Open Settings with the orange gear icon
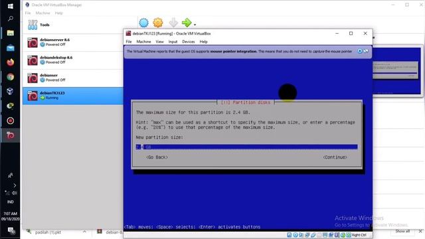The height and width of the screenshot is (239, 425). click(x=158, y=23)
